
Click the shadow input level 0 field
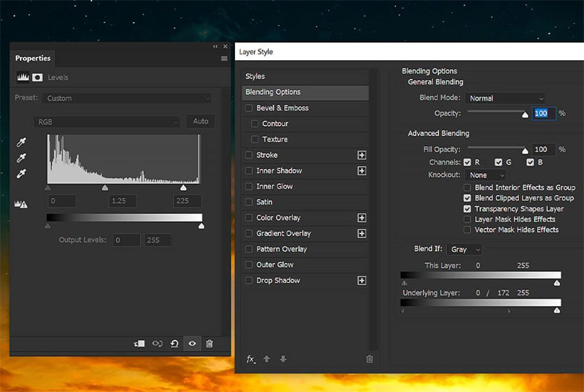tap(62, 201)
